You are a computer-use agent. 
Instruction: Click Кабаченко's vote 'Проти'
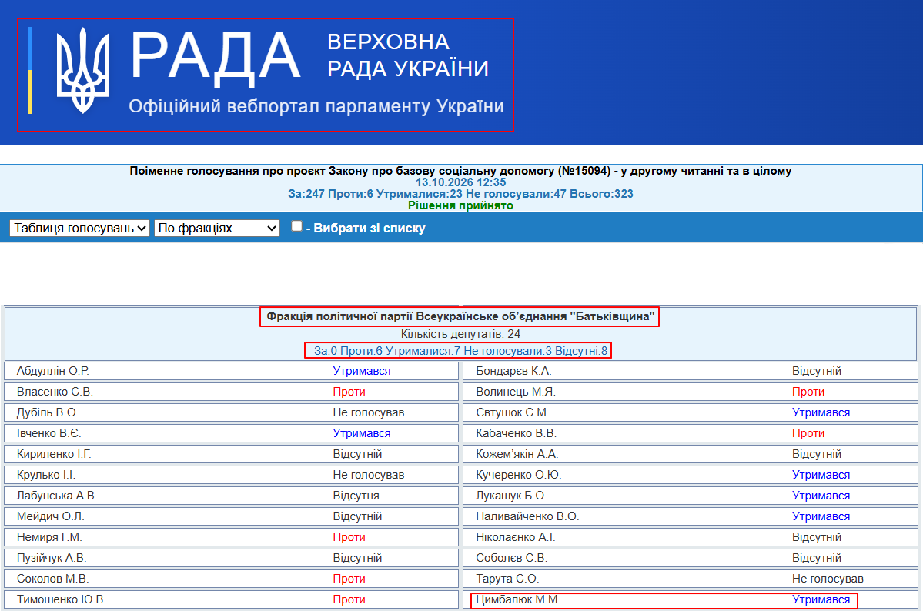[808, 433]
